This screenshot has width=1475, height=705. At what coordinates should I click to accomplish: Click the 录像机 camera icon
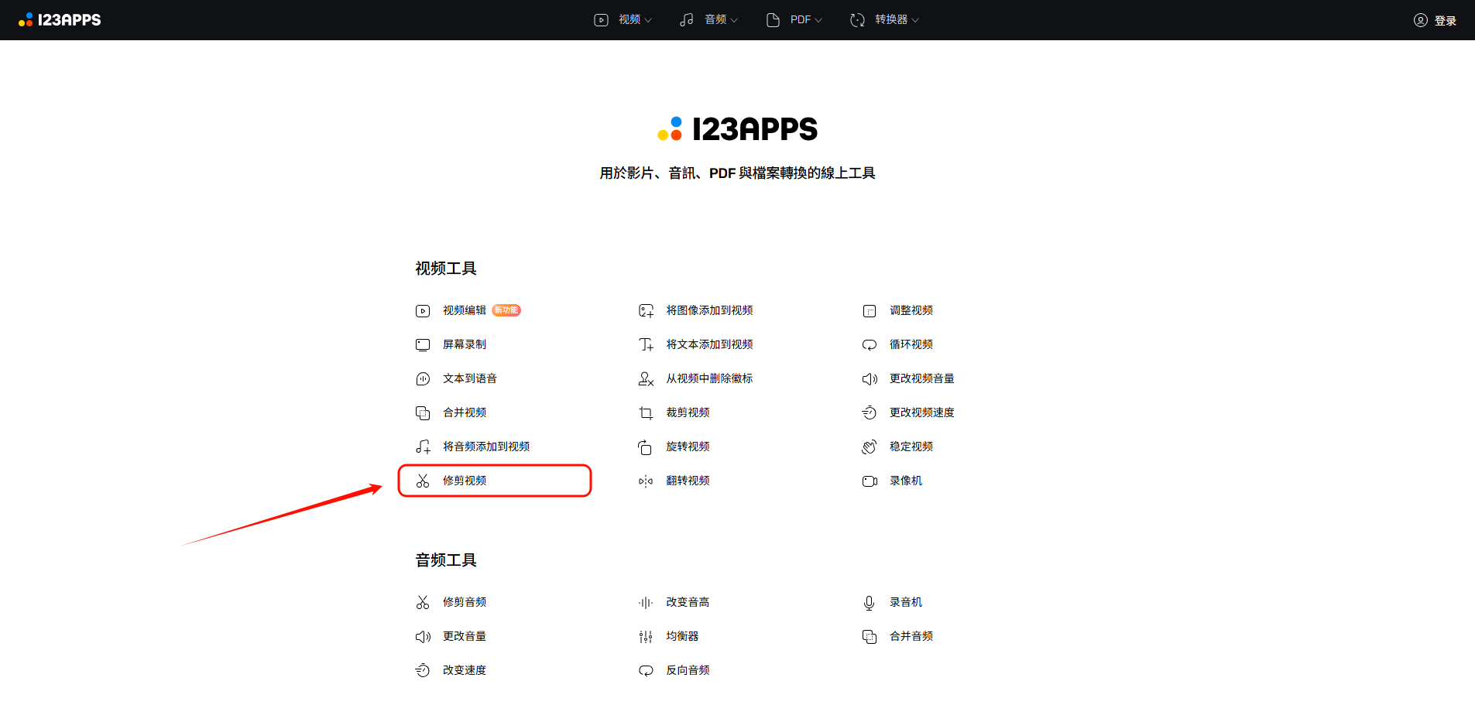click(870, 481)
